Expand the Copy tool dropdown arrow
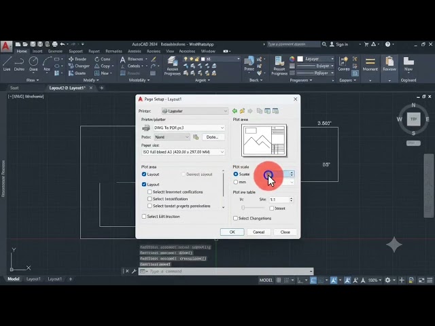The width and height of the screenshot is (435, 326). pos(113,66)
